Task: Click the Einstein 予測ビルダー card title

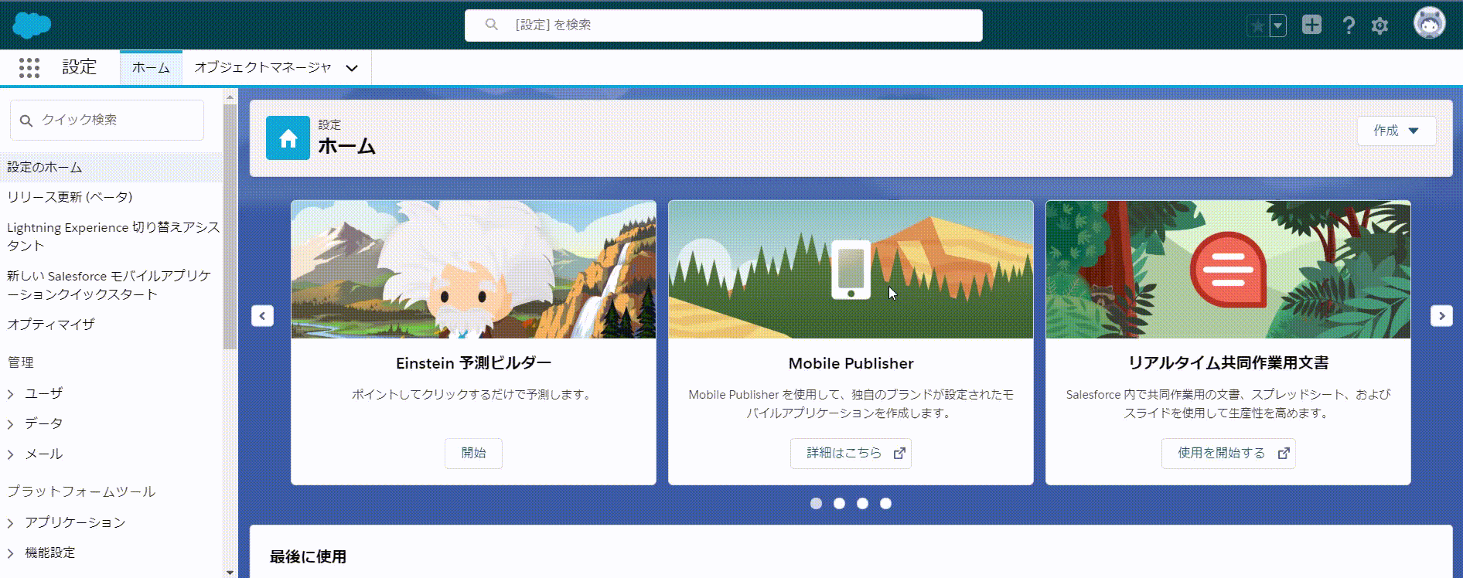Action: (473, 363)
